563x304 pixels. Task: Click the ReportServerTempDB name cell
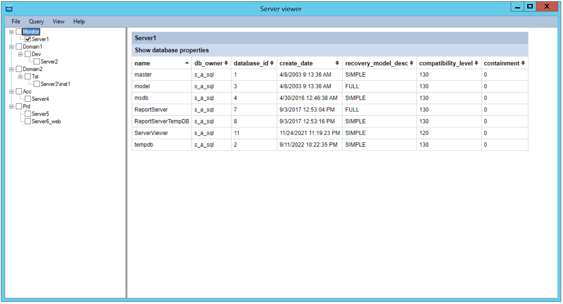[162, 121]
